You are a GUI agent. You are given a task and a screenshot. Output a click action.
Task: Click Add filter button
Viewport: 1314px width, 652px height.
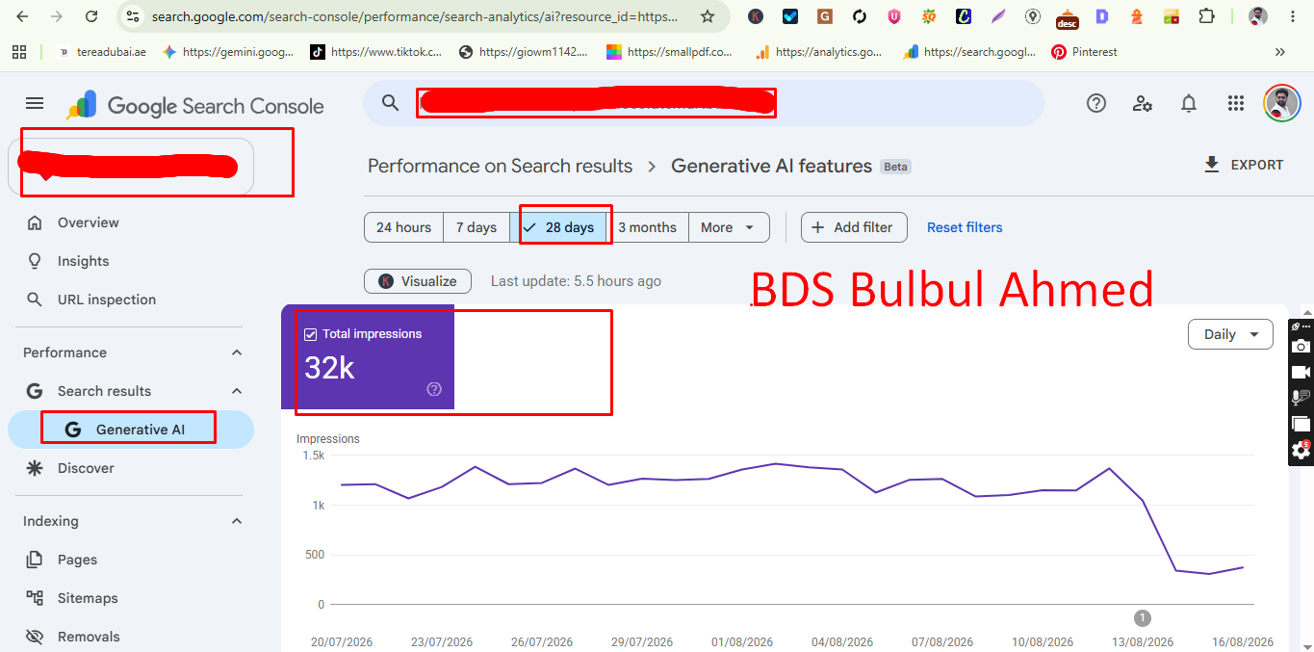pyautogui.click(x=854, y=227)
